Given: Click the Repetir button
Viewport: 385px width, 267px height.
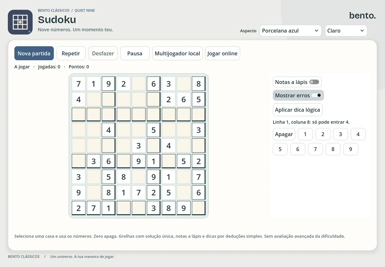Looking at the screenshot, I should [x=71, y=53].
